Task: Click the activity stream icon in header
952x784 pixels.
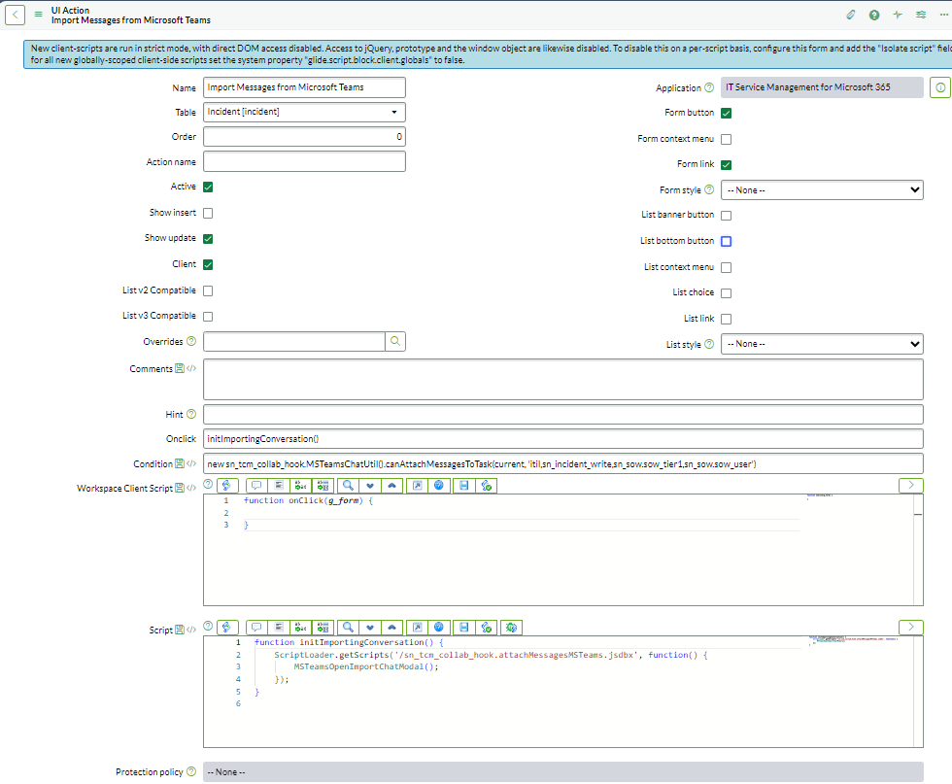Action: click(x=898, y=15)
